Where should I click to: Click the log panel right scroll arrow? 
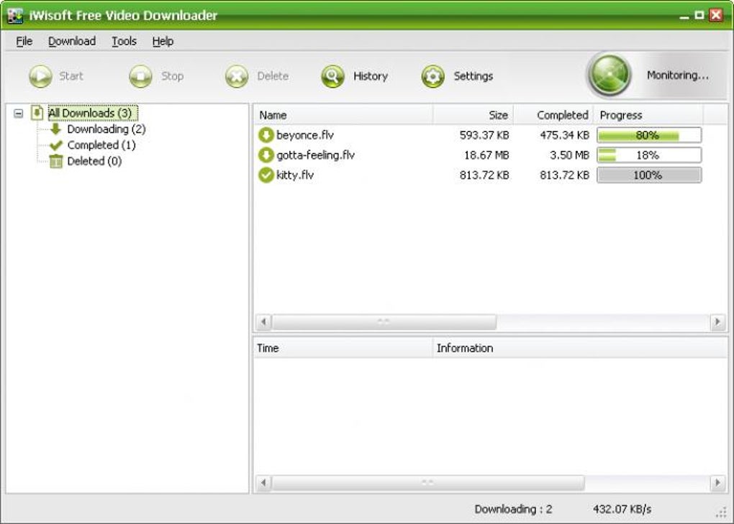(717, 482)
